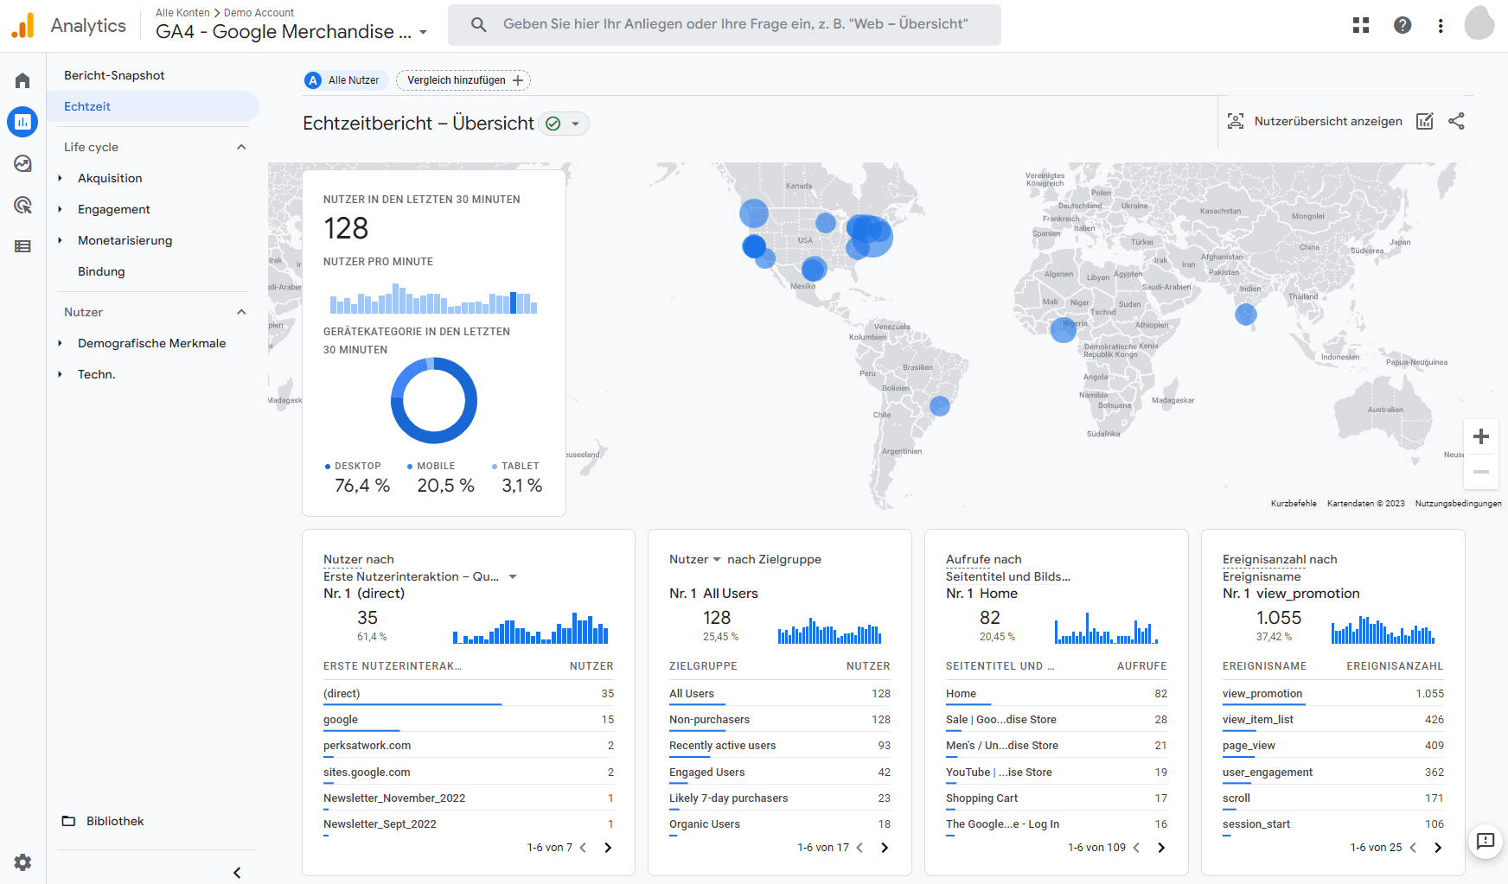This screenshot has width=1508, height=884.
Task: Open the three-dot more options menu
Action: 1441,25
